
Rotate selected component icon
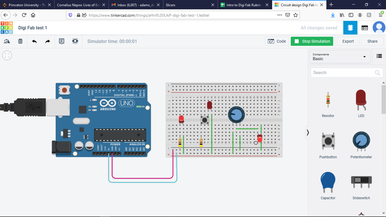(x=7, y=41)
